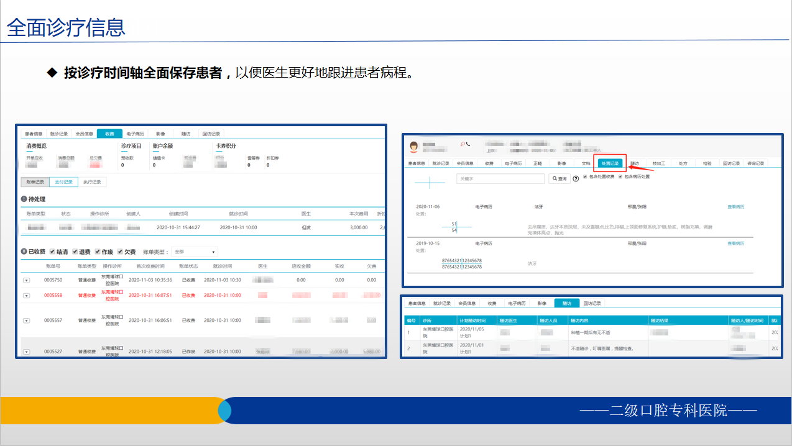
Task: Uncheck the 结清 checkbox
Action: click(x=52, y=251)
